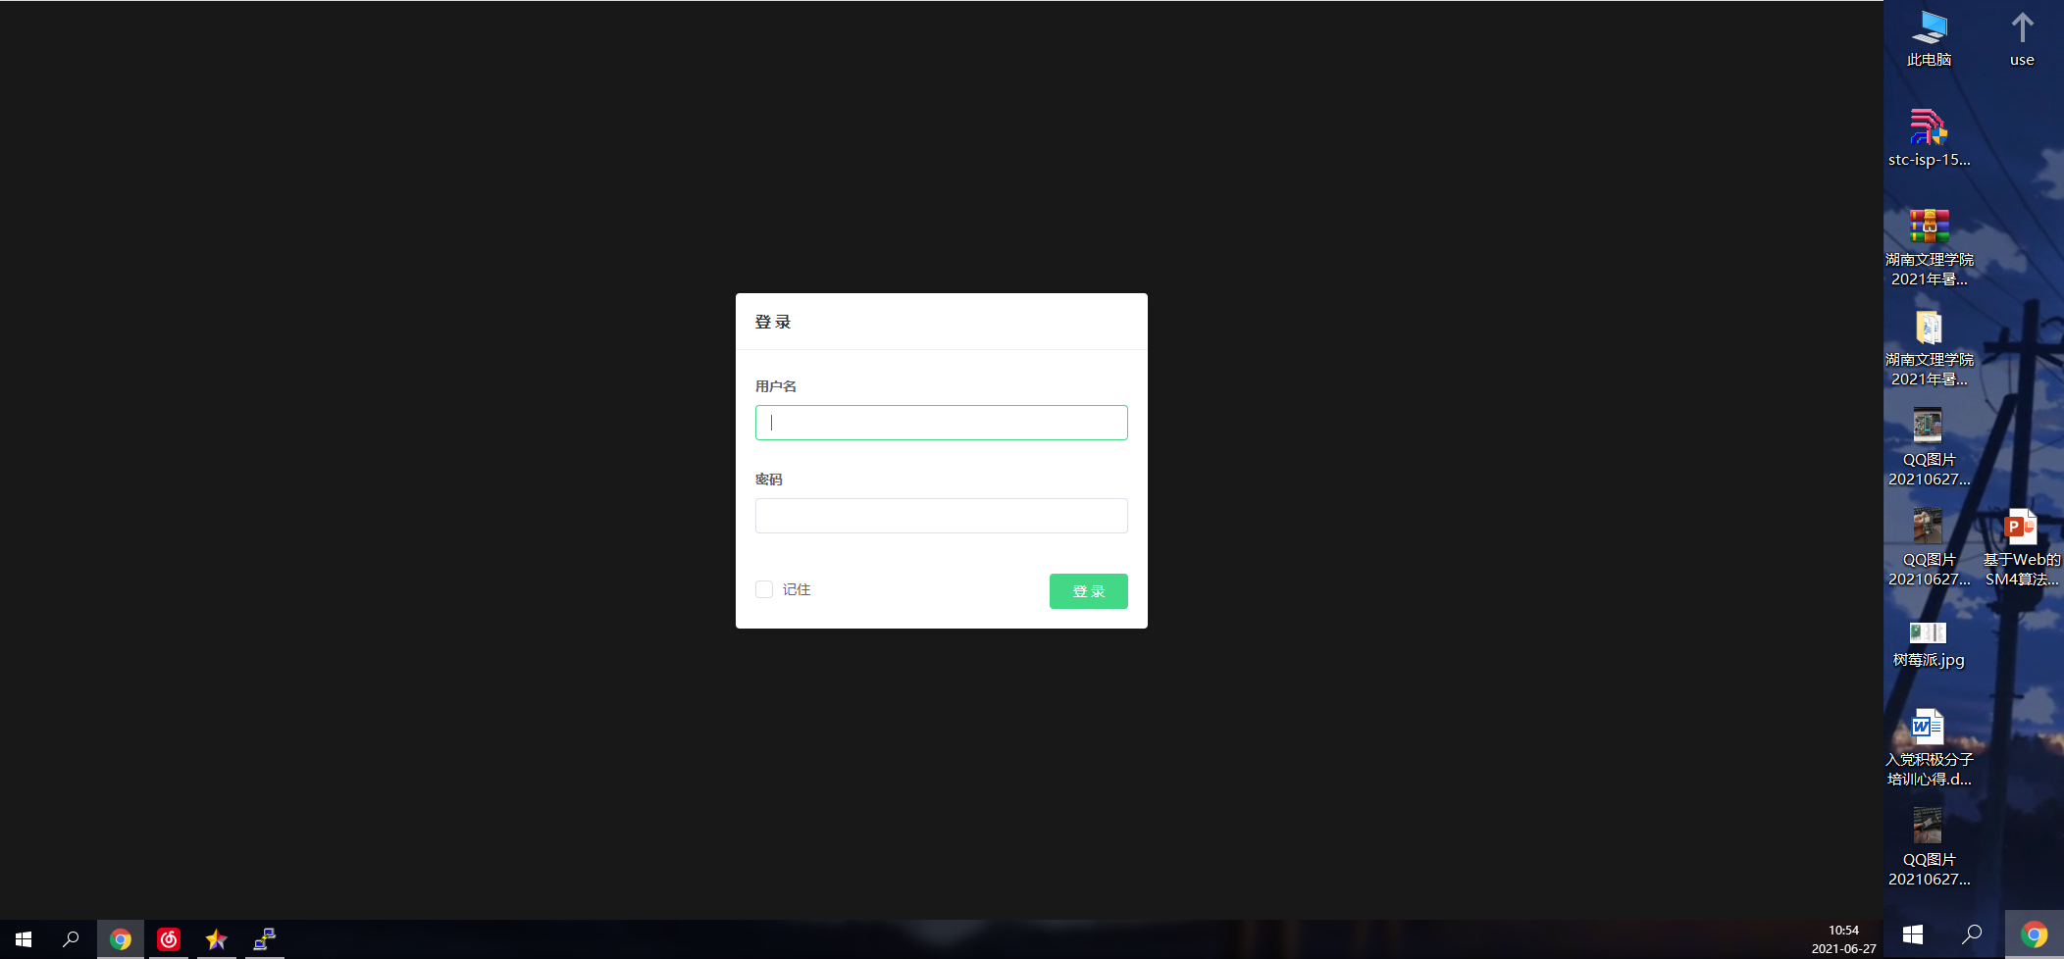Open Chrome icon in the right taskbar
Image resolution: width=2064 pixels, height=959 pixels.
(2034, 935)
